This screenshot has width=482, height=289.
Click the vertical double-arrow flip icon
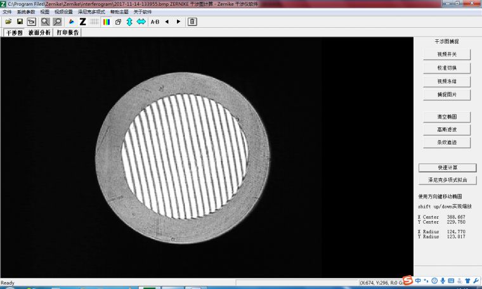[129, 22]
